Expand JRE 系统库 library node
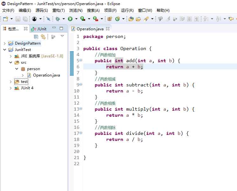This screenshot has width=237, height=191. (10, 56)
